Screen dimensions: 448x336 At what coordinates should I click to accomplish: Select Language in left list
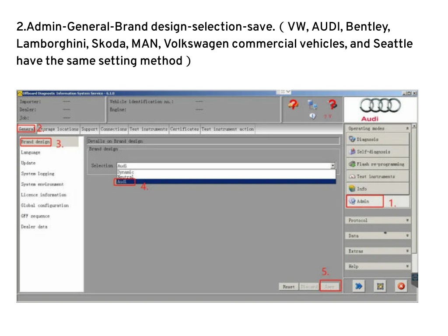coord(31,152)
